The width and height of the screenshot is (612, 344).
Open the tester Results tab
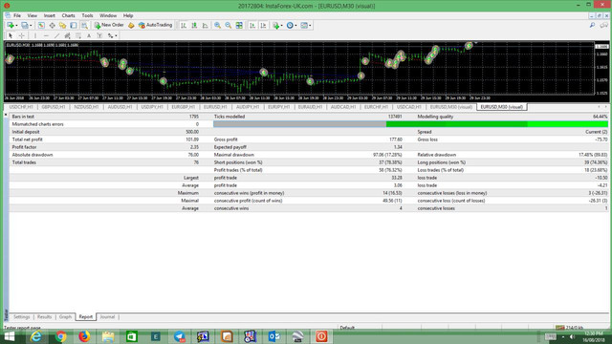point(44,317)
